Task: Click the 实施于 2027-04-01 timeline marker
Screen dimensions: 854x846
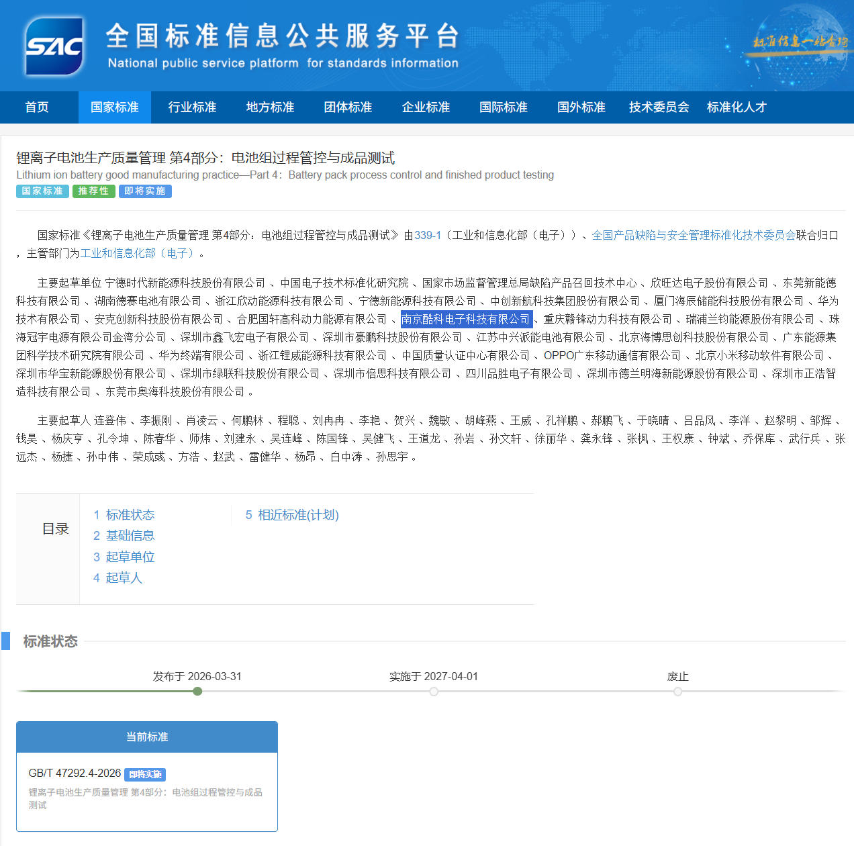Action: tap(434, 692)
